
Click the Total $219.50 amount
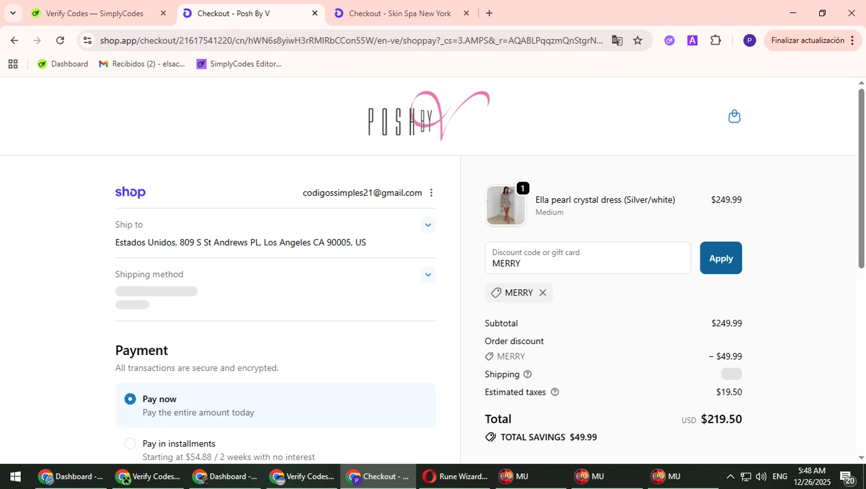pyautogui.click(x=721, y=419)
